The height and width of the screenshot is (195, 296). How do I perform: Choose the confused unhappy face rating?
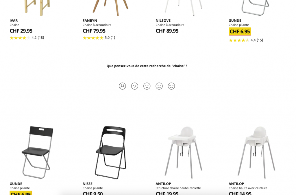tap(135, 86)
